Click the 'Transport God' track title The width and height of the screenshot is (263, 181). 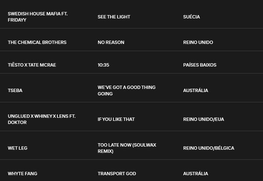tap(117, 174)
